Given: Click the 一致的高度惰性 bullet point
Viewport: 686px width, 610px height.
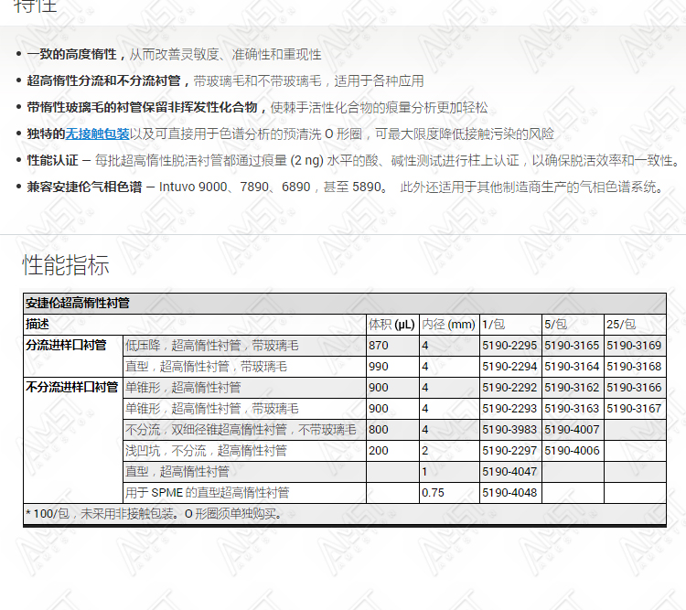Looking at the screenshot, I should 174,54.
